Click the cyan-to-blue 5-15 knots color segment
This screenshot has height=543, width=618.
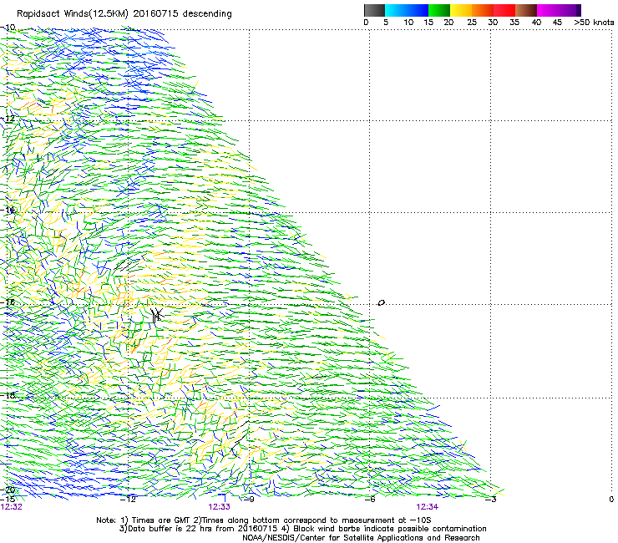pyautogui.click(x=407, y=10)
